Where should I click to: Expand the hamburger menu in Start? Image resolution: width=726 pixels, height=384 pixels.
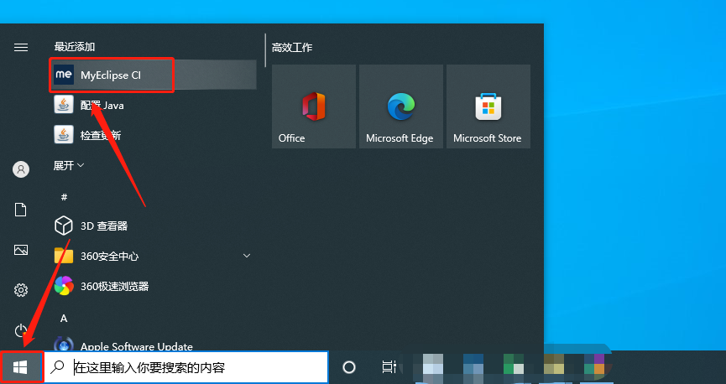(x=21, y=47)
